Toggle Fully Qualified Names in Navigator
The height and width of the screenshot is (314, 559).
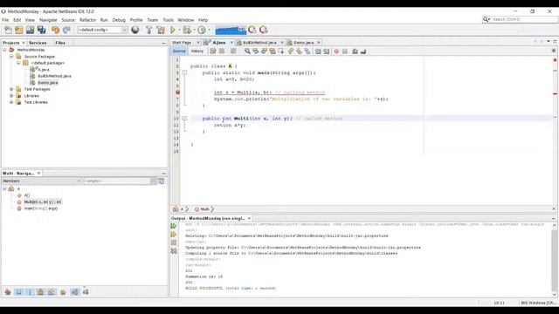63,292
